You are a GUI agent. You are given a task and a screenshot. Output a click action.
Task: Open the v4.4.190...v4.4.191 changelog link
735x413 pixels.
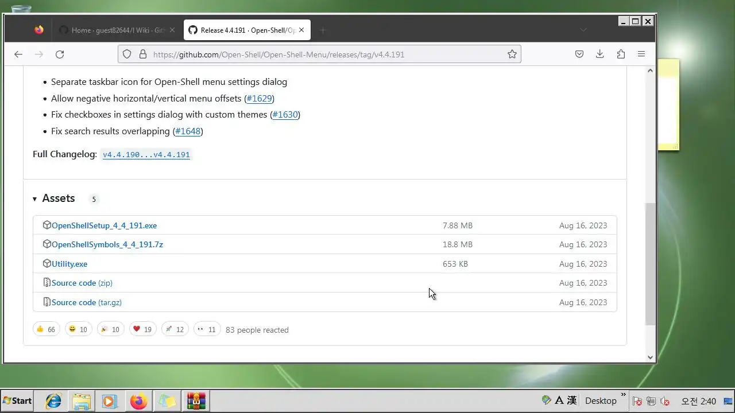(146, 155)
